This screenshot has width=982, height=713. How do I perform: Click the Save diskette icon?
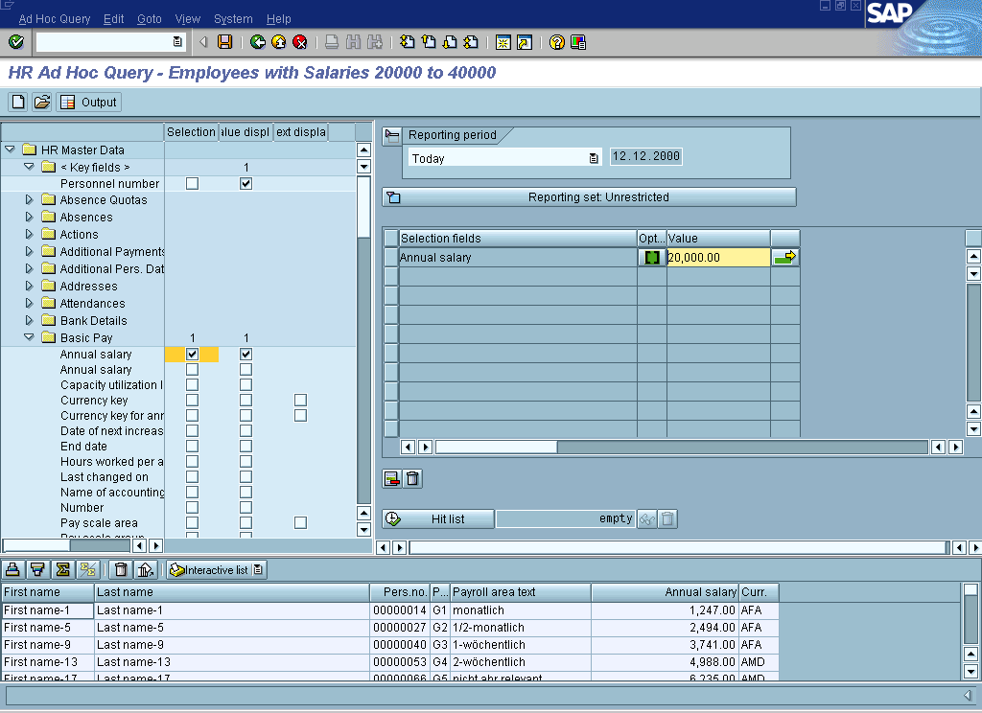coord(224,42)
